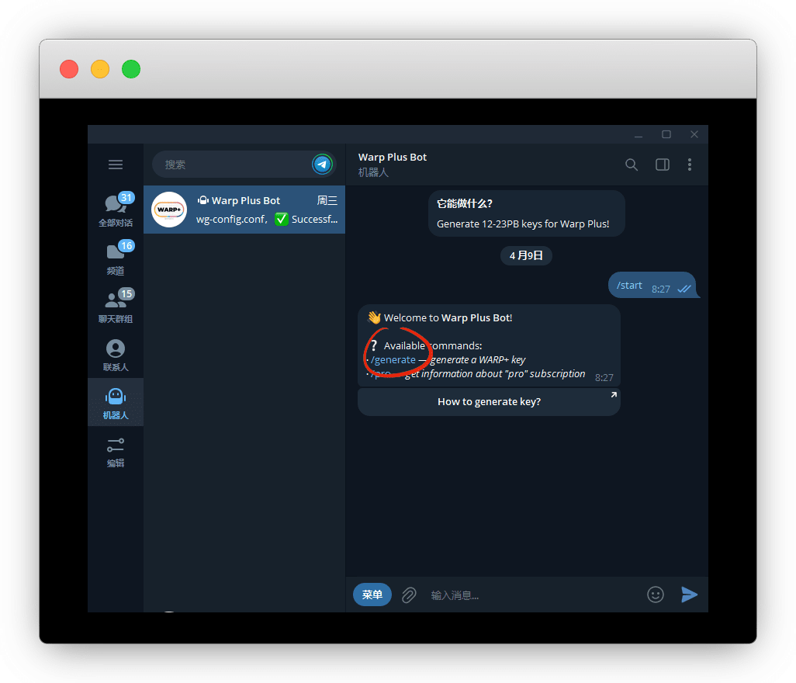The width and height of the screenshot is (796, 683).
Task: Click the 菜单 bot menu button
Action: coord(372,595)
